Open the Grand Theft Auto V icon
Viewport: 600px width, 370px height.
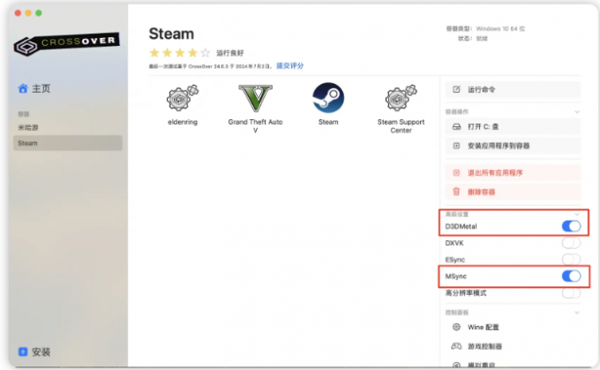click(255, 98)
